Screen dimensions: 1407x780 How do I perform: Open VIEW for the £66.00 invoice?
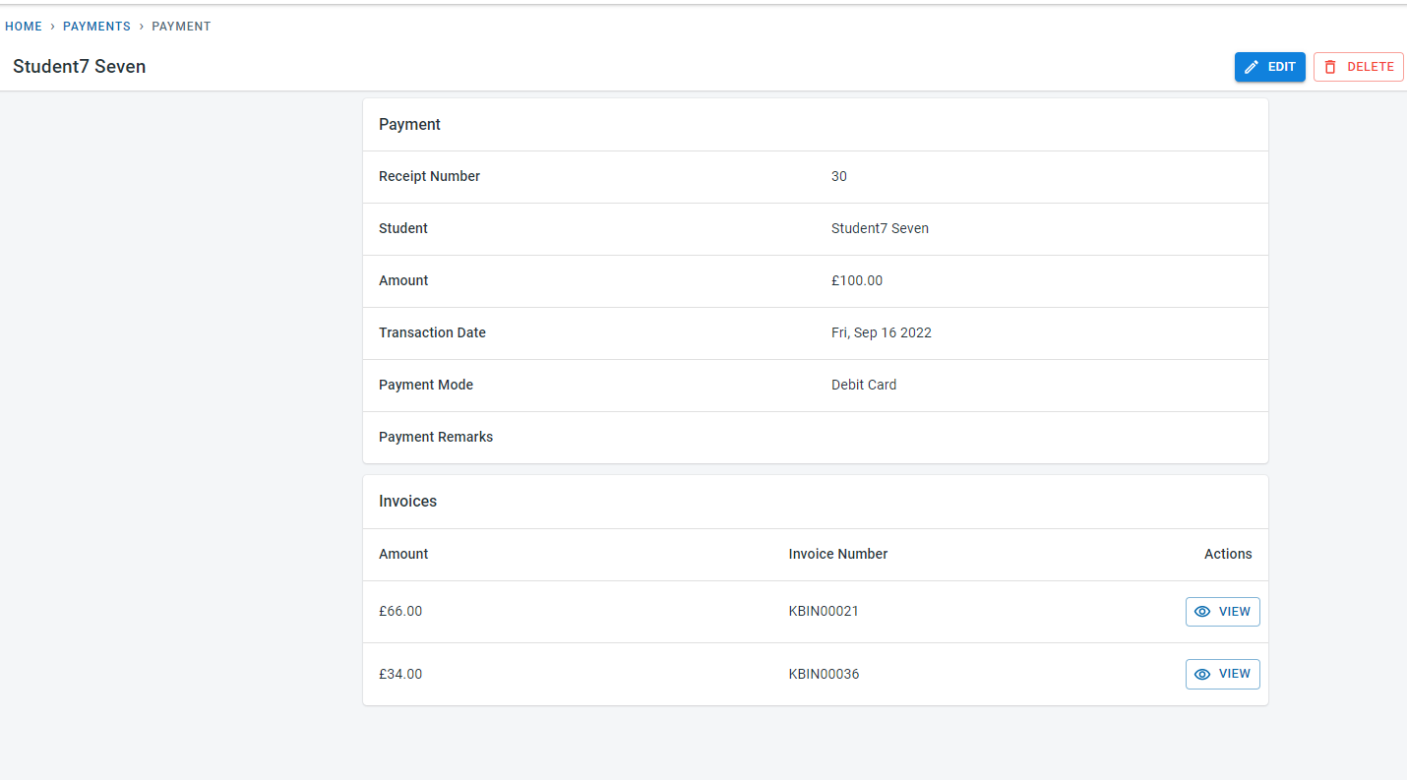pos(1223,612)
